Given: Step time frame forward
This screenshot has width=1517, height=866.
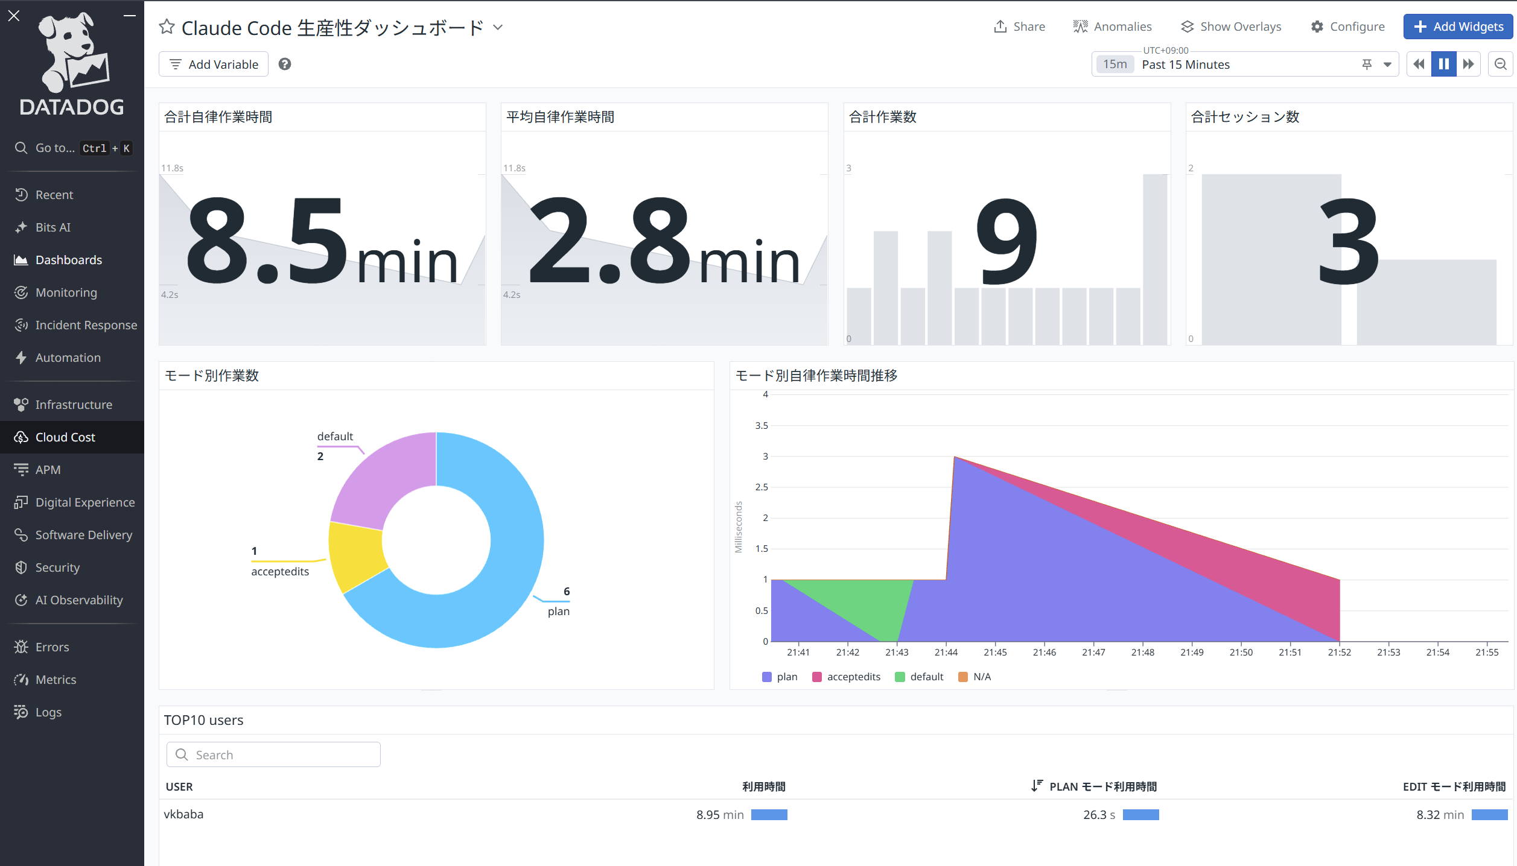Looking at the screenshot, I should point(1469,64).
